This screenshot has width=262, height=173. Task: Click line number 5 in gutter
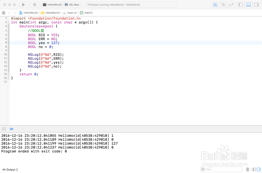click(6, 35)
